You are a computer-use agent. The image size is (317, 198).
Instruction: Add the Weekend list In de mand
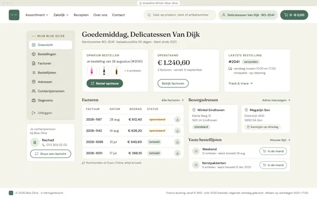(x=273, y=151)
